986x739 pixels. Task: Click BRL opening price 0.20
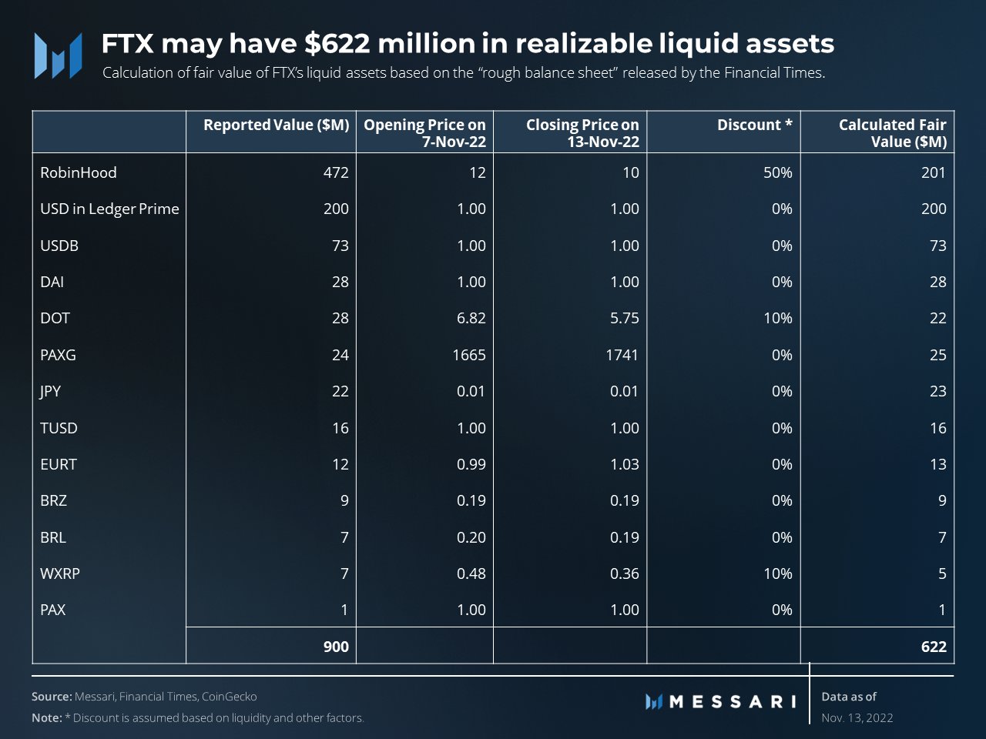471,537
